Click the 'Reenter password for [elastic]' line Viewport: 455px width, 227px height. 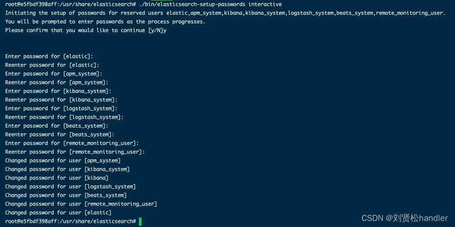coord(52,65)
